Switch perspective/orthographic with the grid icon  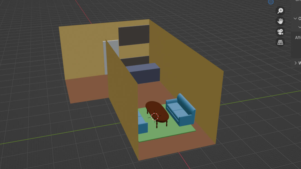[x=280, y=42]
